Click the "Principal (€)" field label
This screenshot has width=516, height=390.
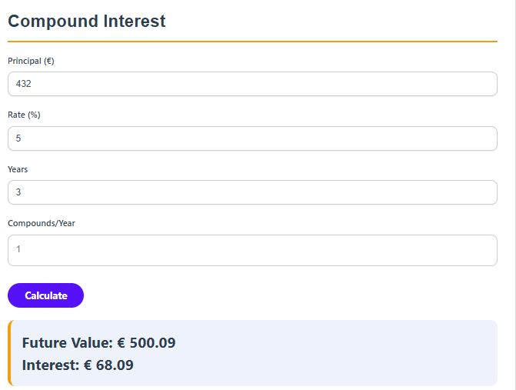tap(31, 61)
